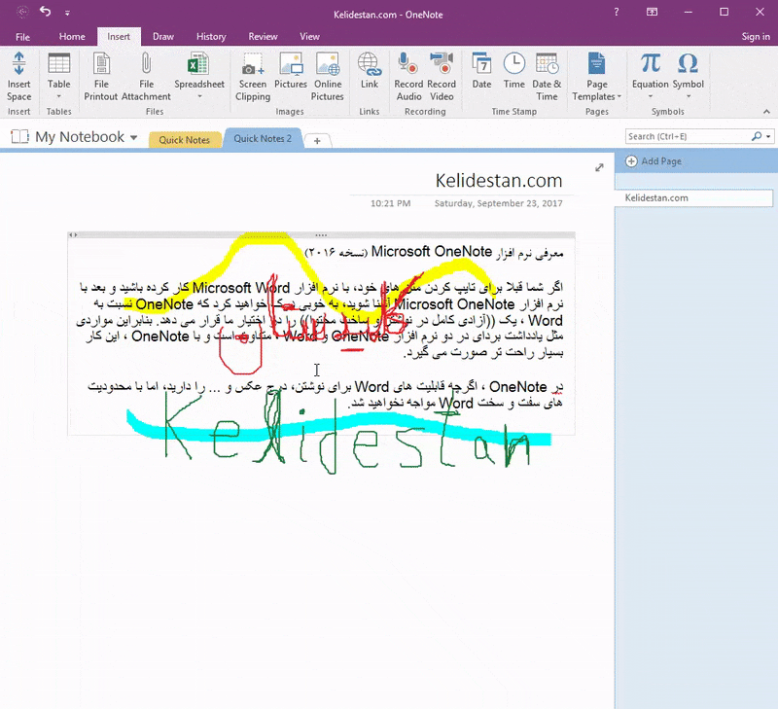778x709 pixels.
Task: Click the page date Saturday, September 23, 2017
Action: 498,203
